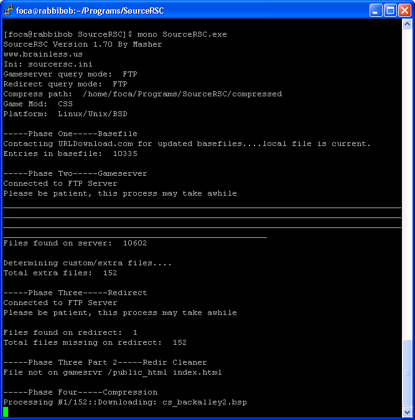Open the PuTTY system menu icon
The image size is (415, 420).
click(9, 10)
